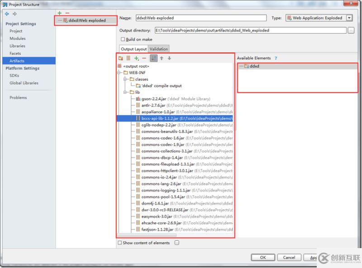Switch to the Output Layout tab
Viewport: 362px width, 268px height.
pos(133,49)
